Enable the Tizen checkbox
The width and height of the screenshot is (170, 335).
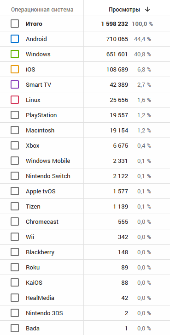click(x=15, y=206)
